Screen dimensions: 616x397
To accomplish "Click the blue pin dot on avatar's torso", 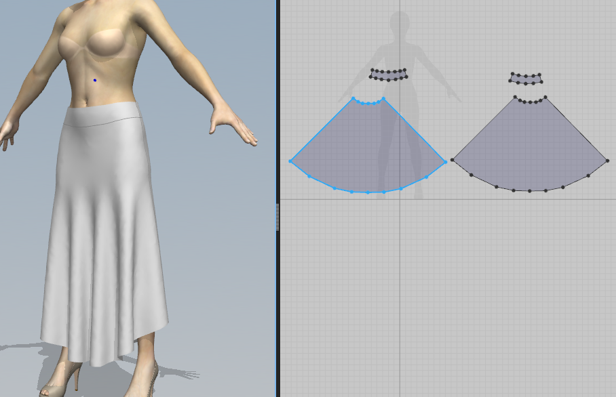I will (x=95, y=81).
